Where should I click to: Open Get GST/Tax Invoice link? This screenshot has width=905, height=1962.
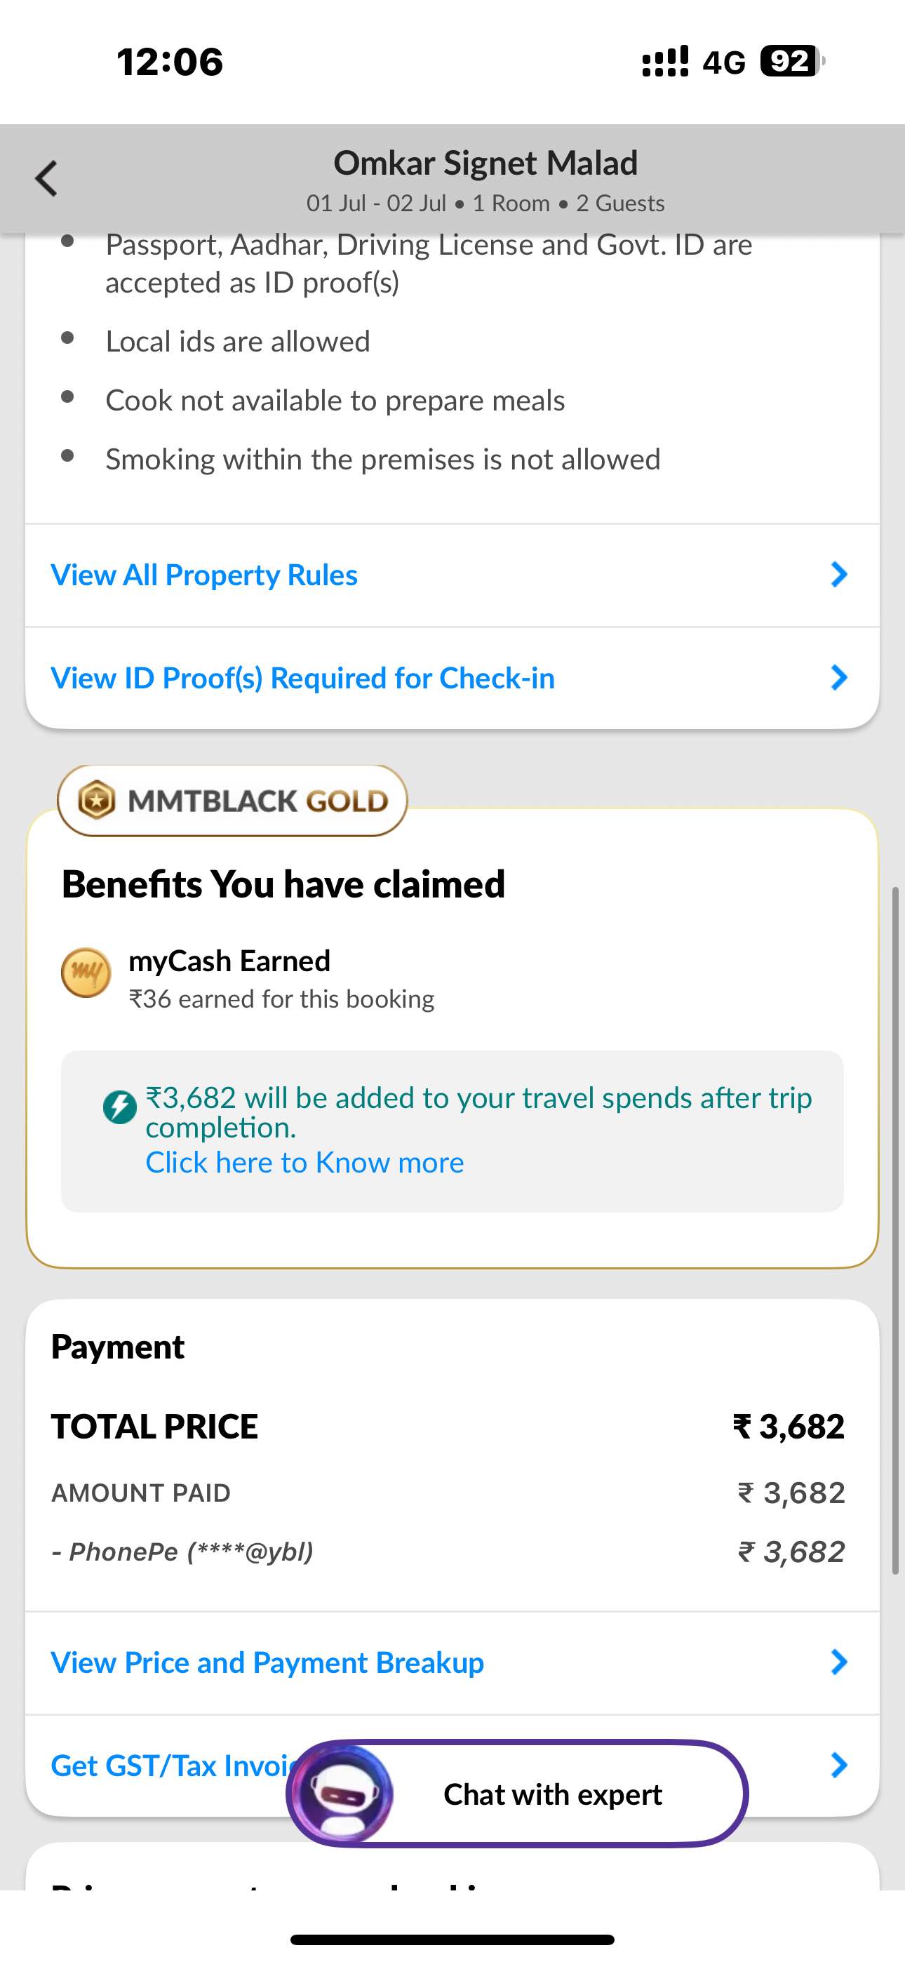click(x=171, y=1766)
